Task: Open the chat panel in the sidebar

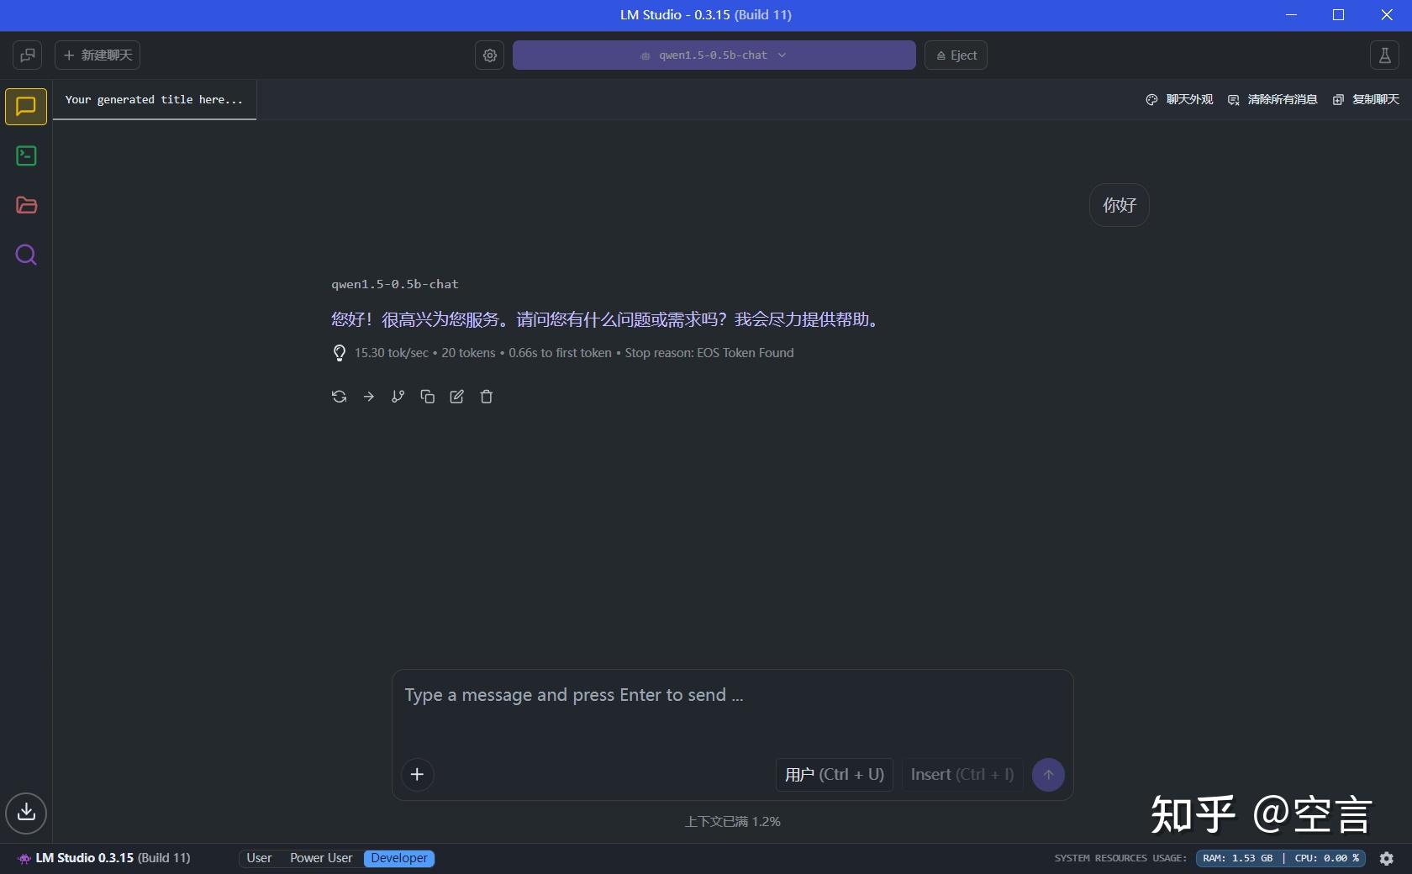Action: point(25,107)
